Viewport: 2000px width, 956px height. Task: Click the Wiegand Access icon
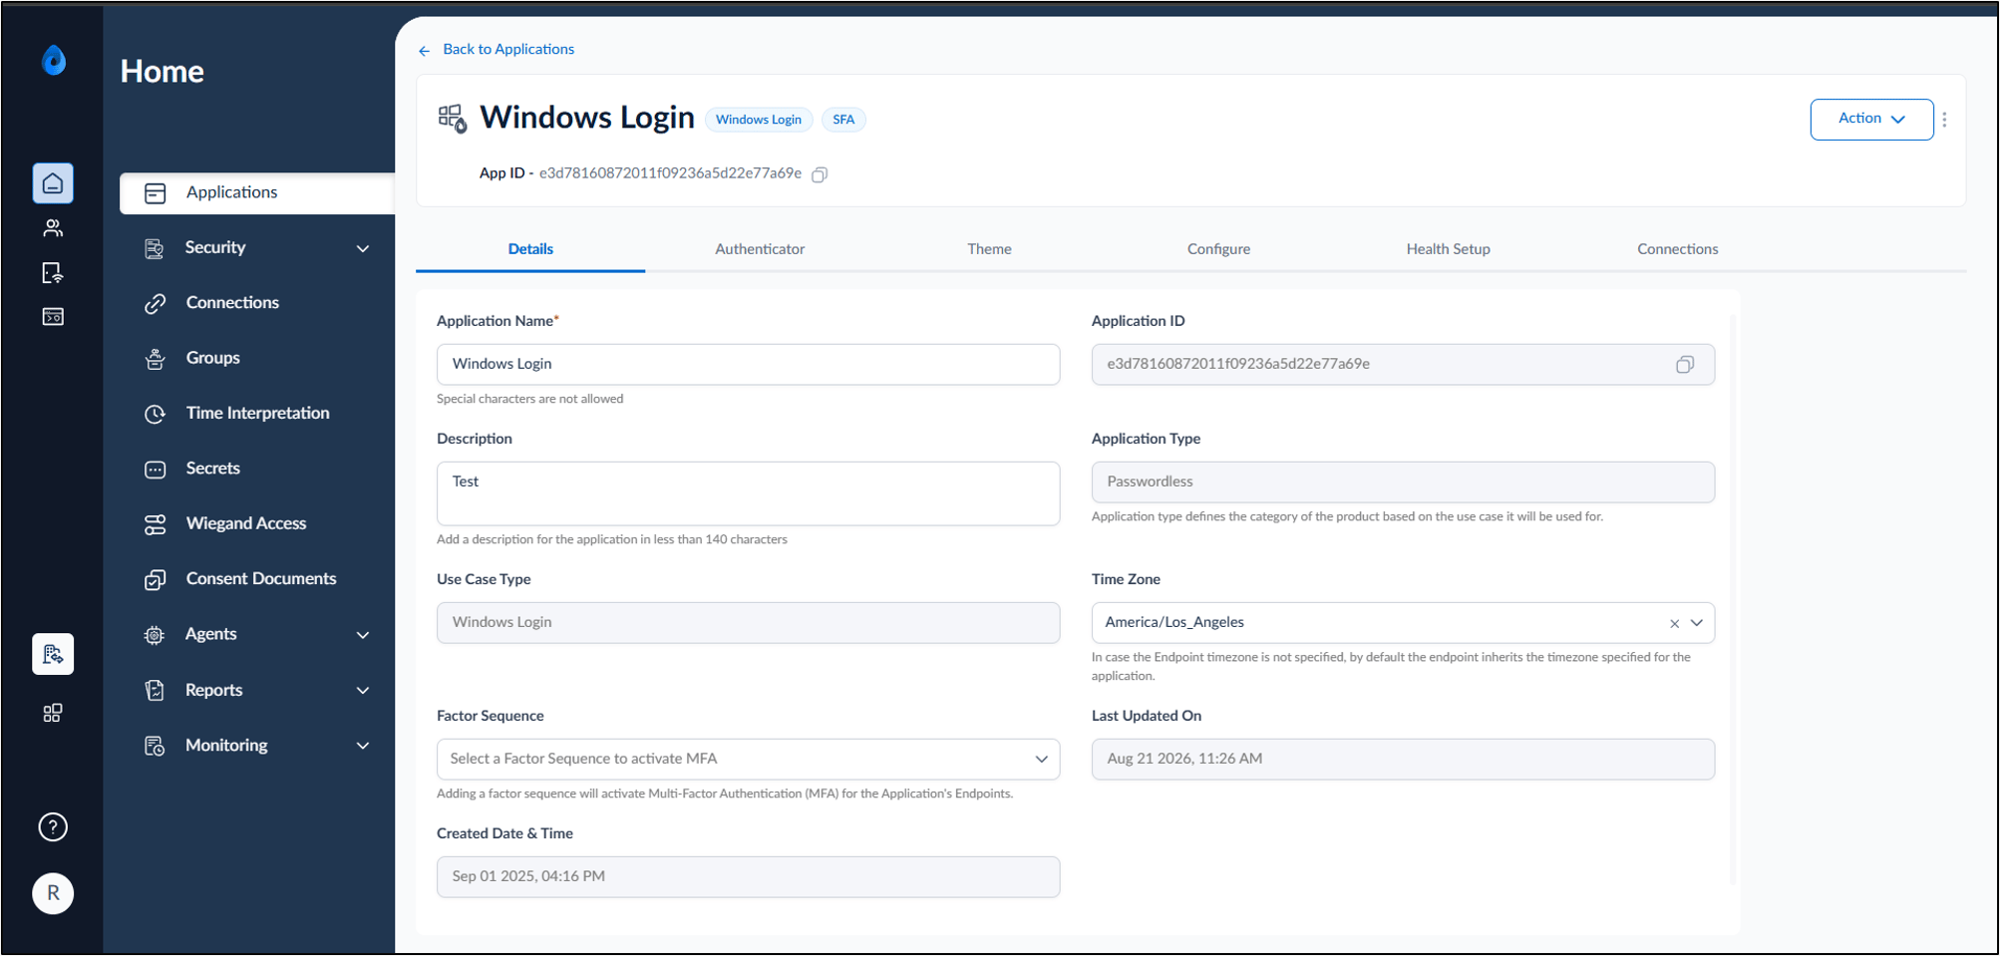pyautogui.click(x=155, y=524)
